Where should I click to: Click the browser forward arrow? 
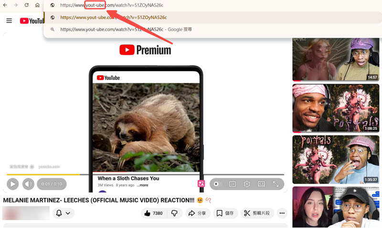(x=16, y=5)
